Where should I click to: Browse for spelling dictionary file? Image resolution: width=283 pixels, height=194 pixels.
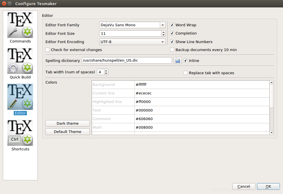point(178,60)
